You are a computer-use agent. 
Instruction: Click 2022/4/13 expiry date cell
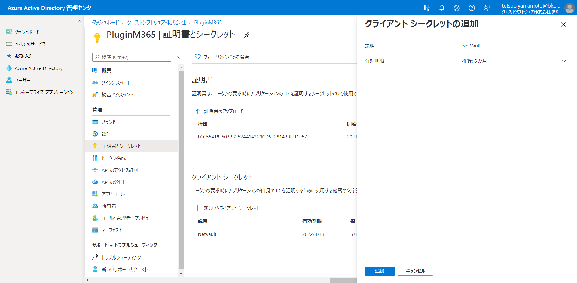tap(313, 234)
